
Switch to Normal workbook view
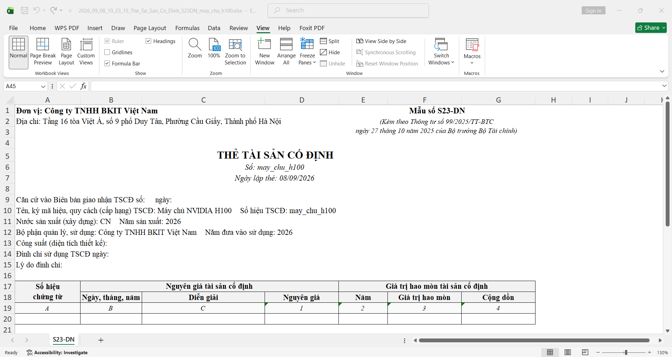coord(19,52)
